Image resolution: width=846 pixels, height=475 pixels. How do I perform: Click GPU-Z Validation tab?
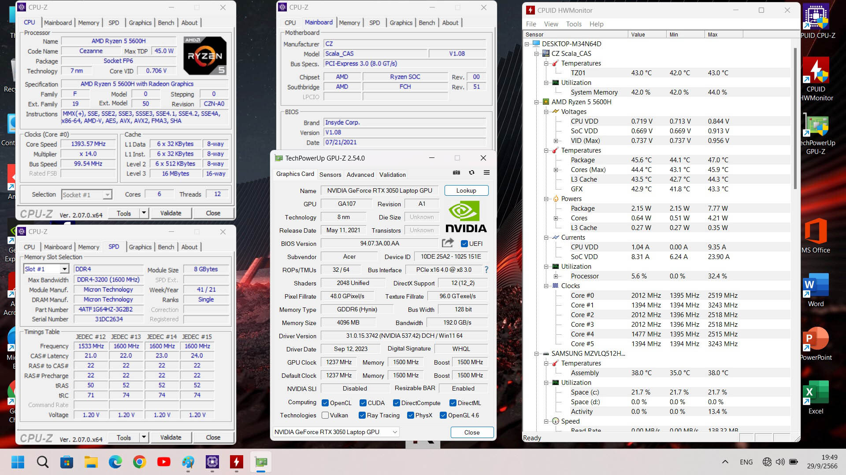(393, 175)
